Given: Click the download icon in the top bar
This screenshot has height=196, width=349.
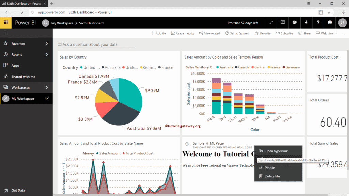Looking at the screenshot, I should tap(306, 23).
